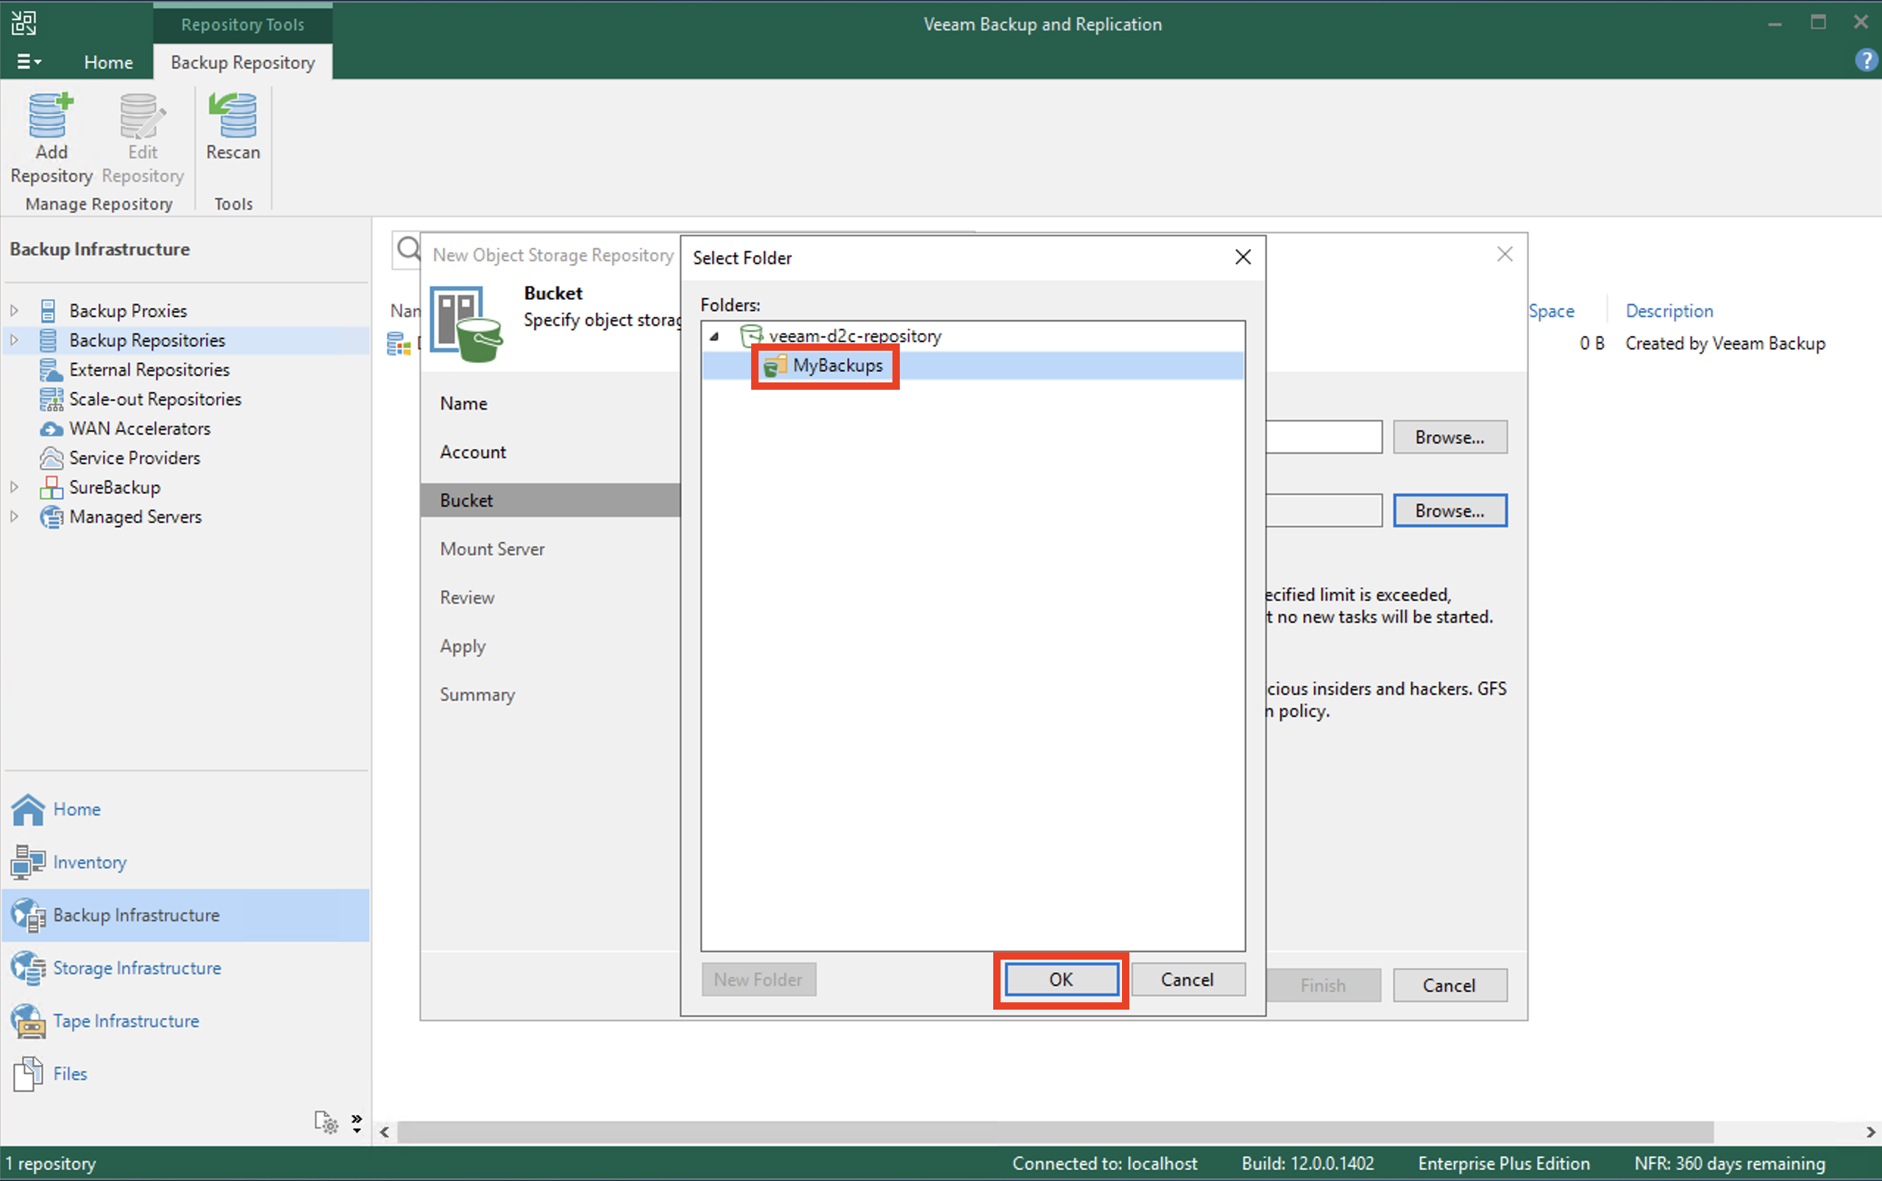Viewport: 1882px width, 1181px height.
Task: Click the upper Browse... button
Action: pyautogui.click(x=1450, y=438)
